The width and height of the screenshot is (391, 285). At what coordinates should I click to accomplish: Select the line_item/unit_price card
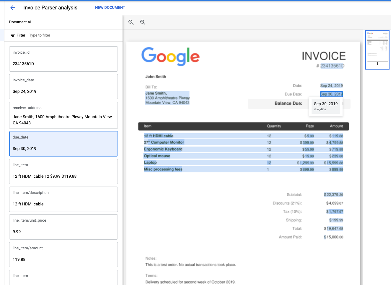point(63,227)
